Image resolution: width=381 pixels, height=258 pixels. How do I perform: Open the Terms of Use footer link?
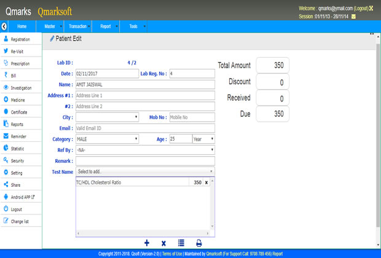(x=172, y=254)
